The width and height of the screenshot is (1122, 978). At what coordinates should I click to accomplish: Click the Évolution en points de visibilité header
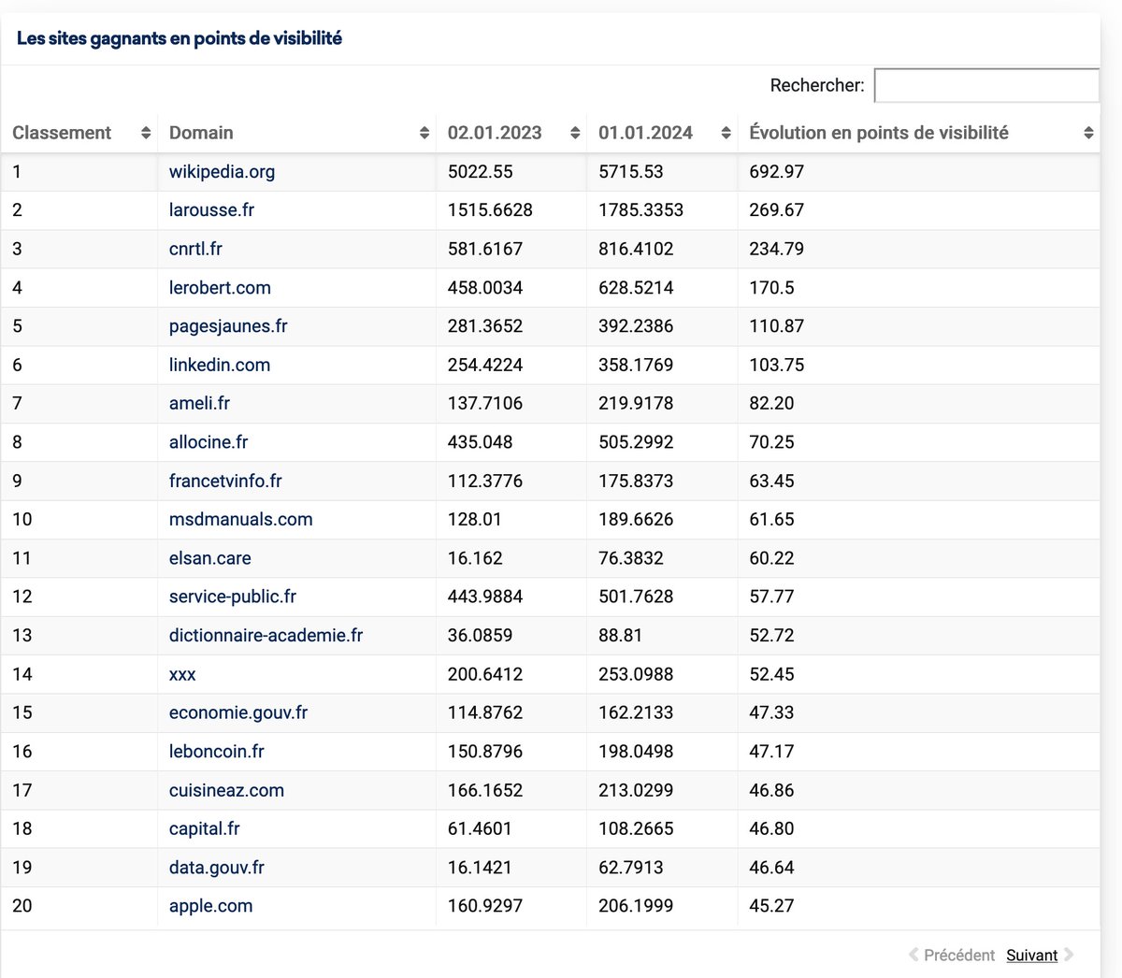[879, 133]
